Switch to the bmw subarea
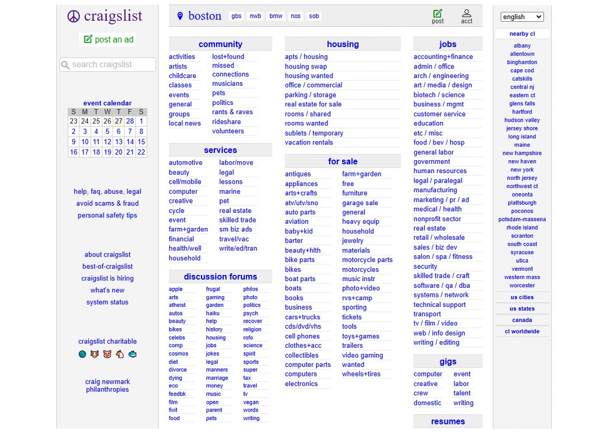Image resolution: width=591 pixels, height=448 pixels. pyautogui.click(x=276, y=16)
